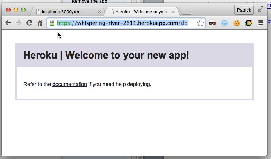Screen dimensions: 271x159
Task: Bookmark this page with the star
Action: [200, 23]
